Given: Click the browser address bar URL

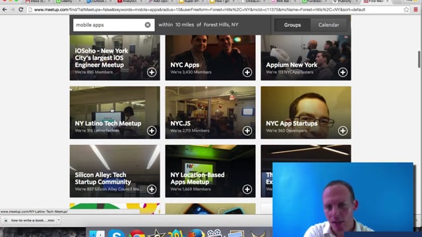Looking at the screenshot, I should (199, 10).
